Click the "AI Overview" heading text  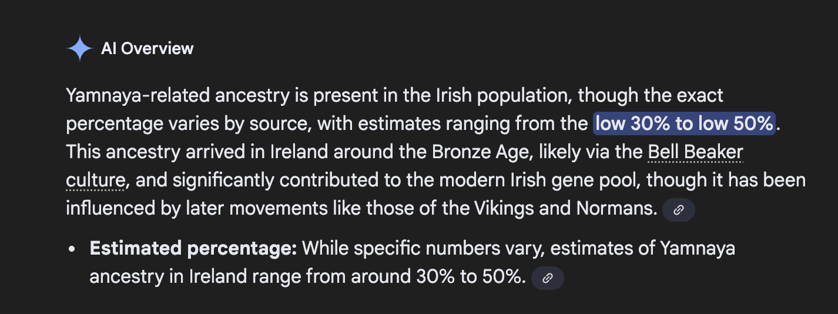pos(147,49)
